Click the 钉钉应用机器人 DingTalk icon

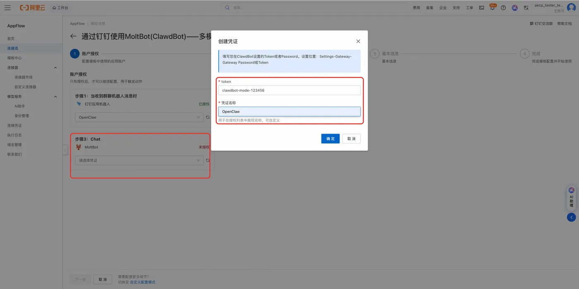79,104
